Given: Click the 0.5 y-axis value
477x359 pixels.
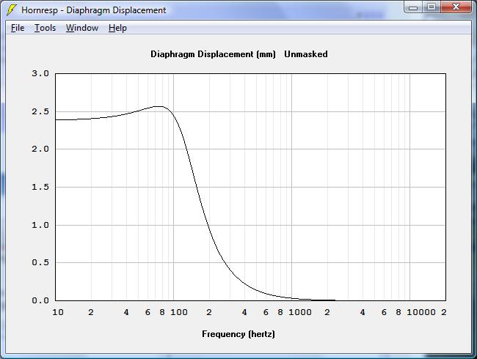Looking at the screenshot, I should tap(40, 262).
